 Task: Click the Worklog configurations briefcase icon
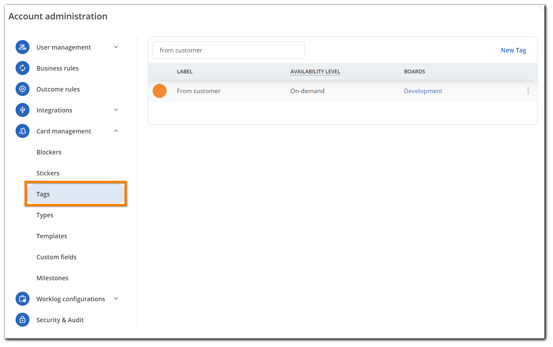click(x=23, y=299)
